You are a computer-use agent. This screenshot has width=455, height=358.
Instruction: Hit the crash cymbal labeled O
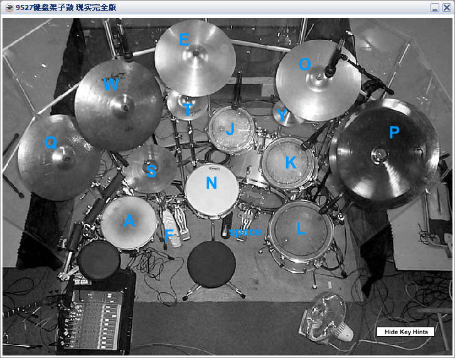(x=318, y=80)
